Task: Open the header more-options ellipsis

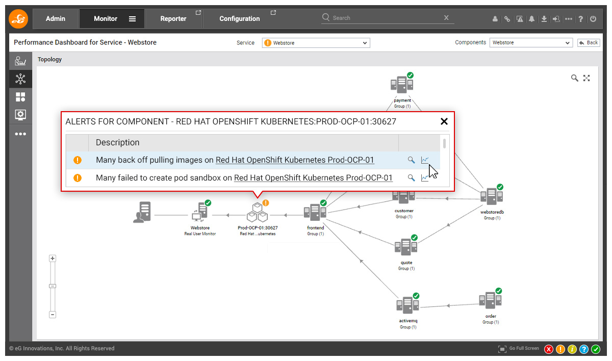Action: coord(569,19)
